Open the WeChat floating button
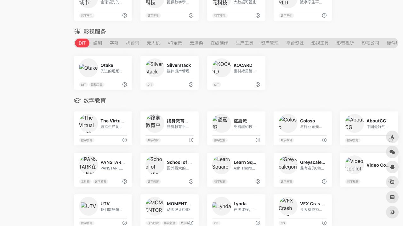 coord(392,152)
